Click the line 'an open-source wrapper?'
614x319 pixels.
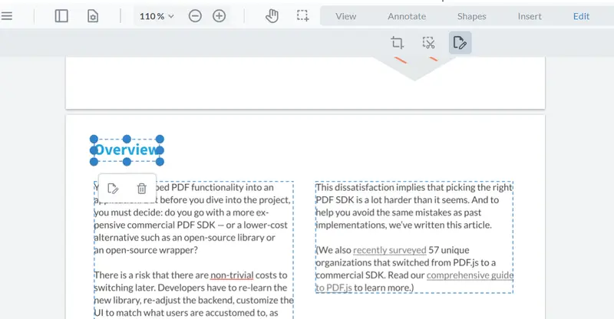[x=146, y=250]
